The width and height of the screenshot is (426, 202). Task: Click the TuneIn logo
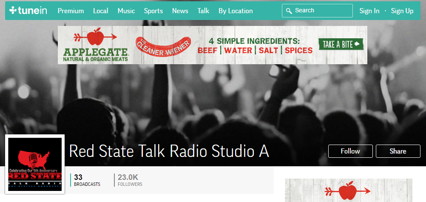tap(28, 11)
